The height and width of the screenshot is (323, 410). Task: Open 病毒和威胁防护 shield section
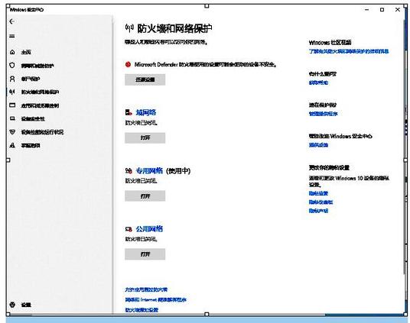point(37,66)
